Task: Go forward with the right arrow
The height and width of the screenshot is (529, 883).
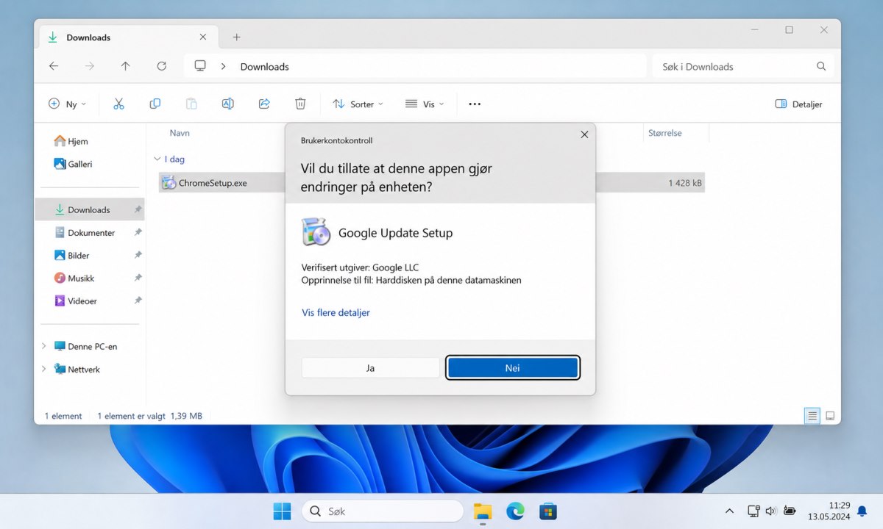Action: coord(90,66)
